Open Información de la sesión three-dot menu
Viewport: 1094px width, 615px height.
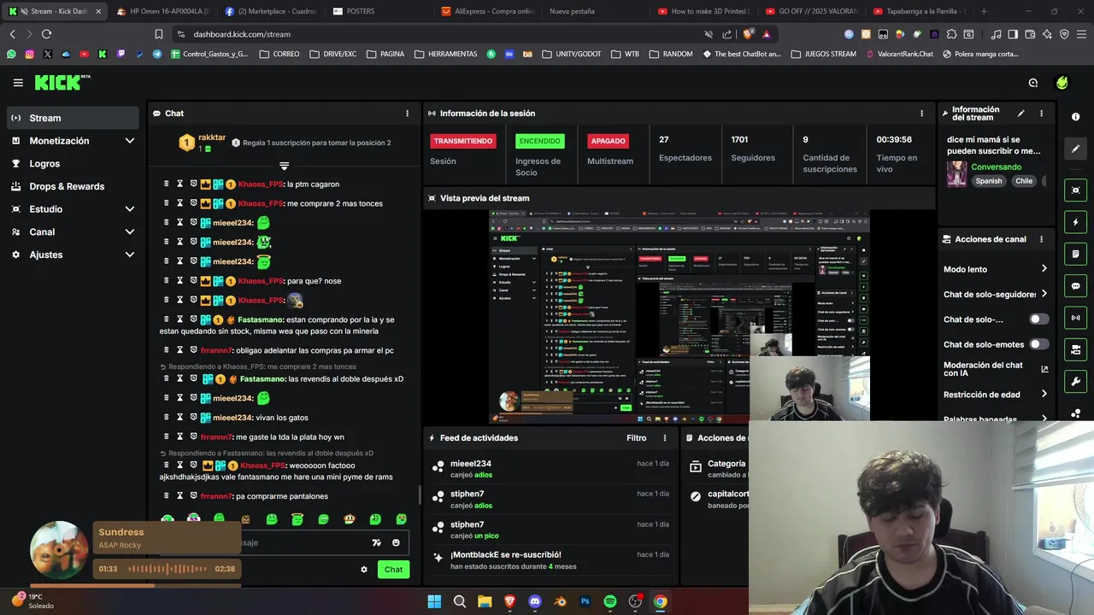point(921,113)
